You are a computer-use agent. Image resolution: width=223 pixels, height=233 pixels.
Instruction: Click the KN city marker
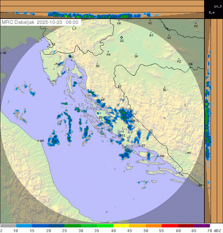coord(131,121)
